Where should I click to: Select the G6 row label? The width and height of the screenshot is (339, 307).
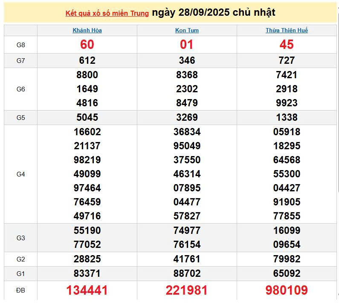21,89
